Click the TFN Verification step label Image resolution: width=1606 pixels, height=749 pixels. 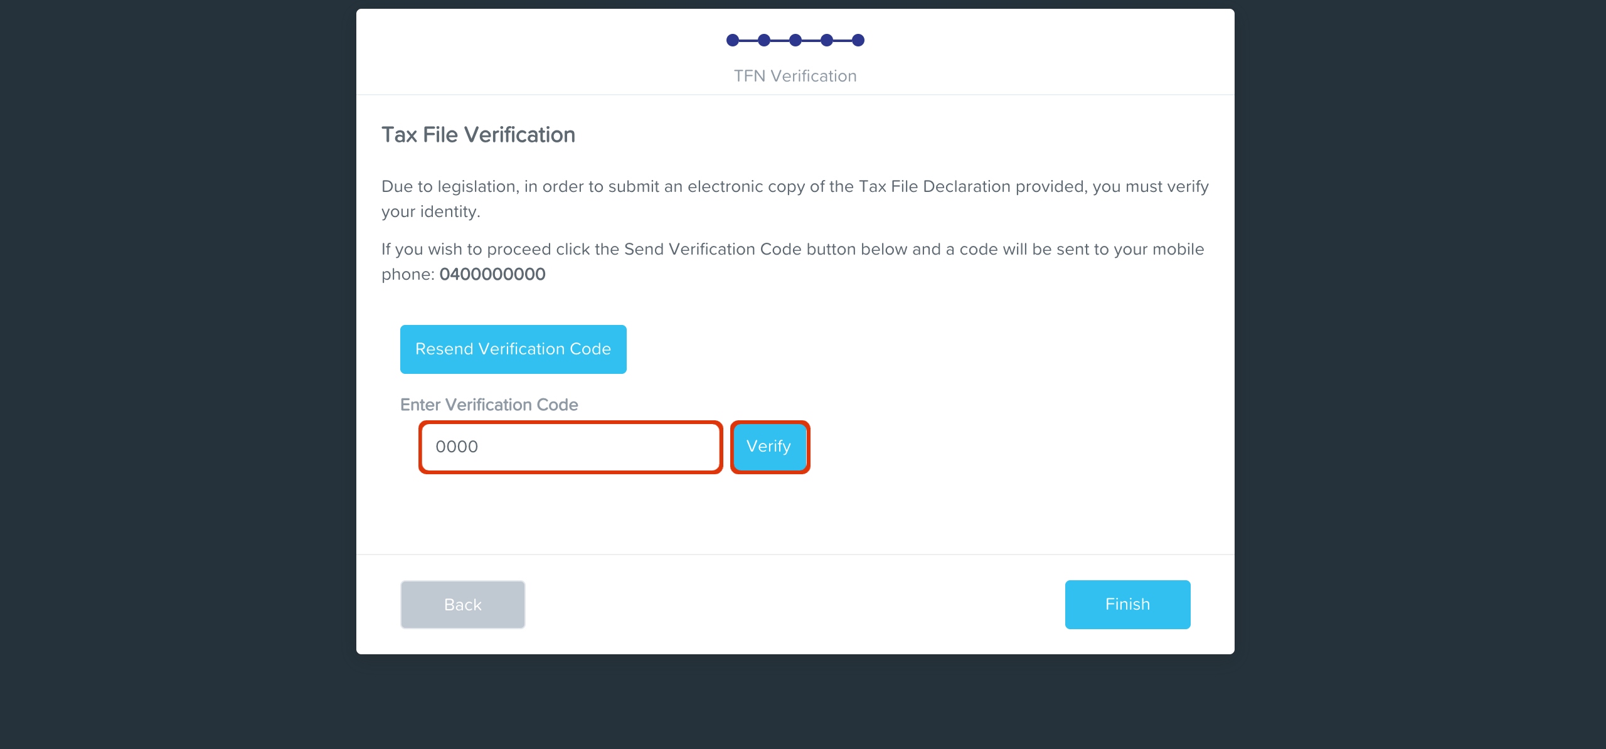pyautogui.click(x=795, y=76)
